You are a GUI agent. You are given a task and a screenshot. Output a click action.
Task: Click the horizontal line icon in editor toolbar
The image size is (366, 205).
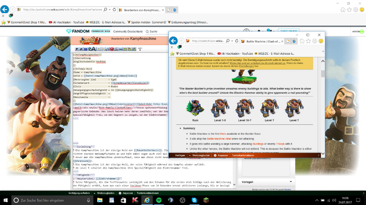121,49
